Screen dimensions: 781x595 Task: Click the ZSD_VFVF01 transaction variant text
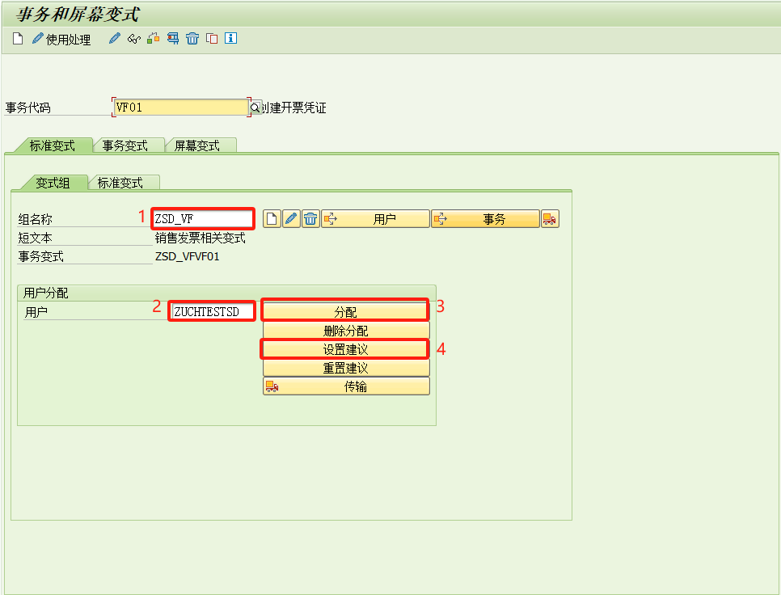pos(188,256)
